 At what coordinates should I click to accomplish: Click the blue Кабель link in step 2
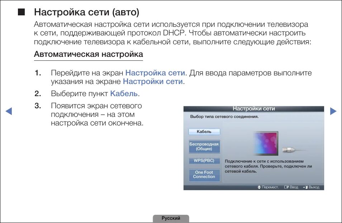(124, 94)
